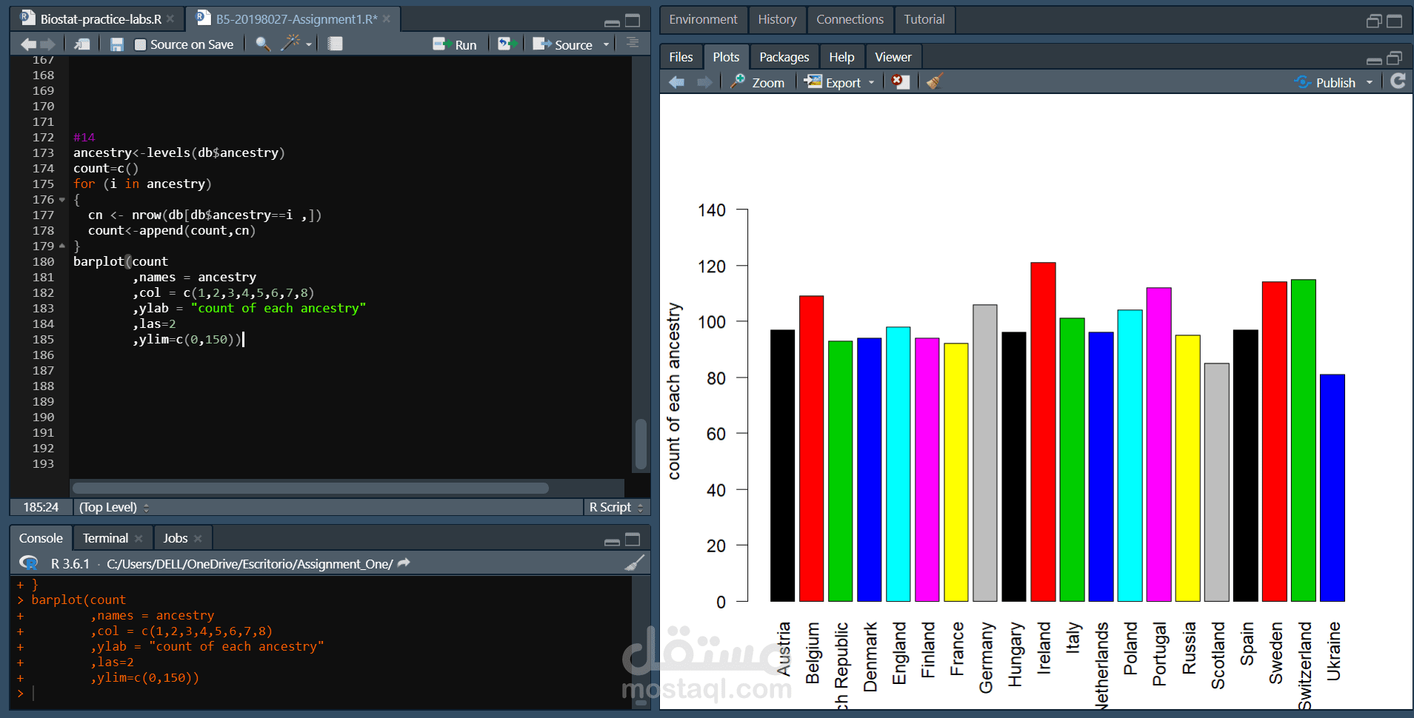
Task: Switch to the Packages tab
Action: coord(784,57)
